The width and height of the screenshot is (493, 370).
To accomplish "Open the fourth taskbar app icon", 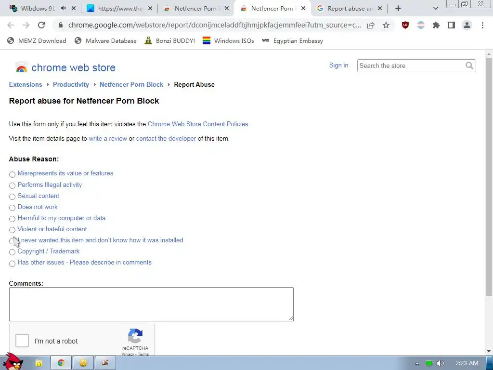I will point(105,363).
